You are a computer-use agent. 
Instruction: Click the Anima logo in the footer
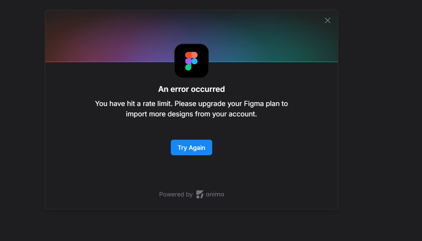coord(210,194)
